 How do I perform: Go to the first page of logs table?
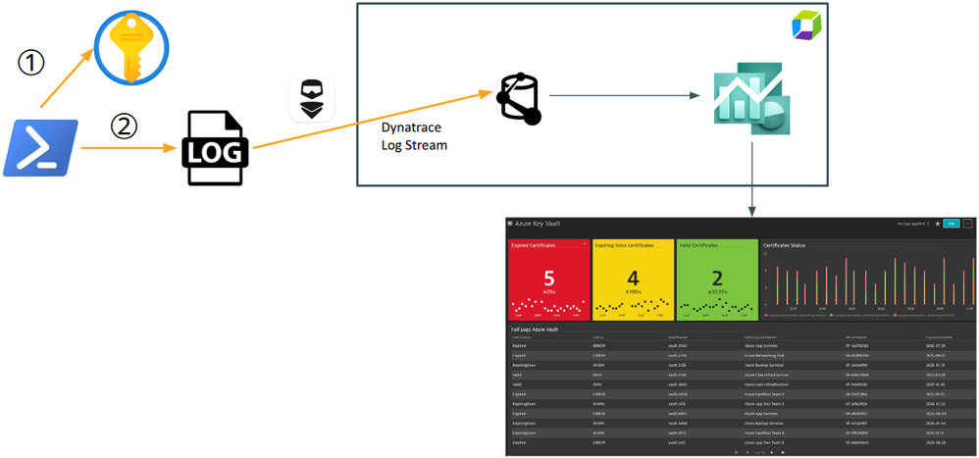click(736, 452)
